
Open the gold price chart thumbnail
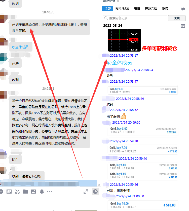124,40
